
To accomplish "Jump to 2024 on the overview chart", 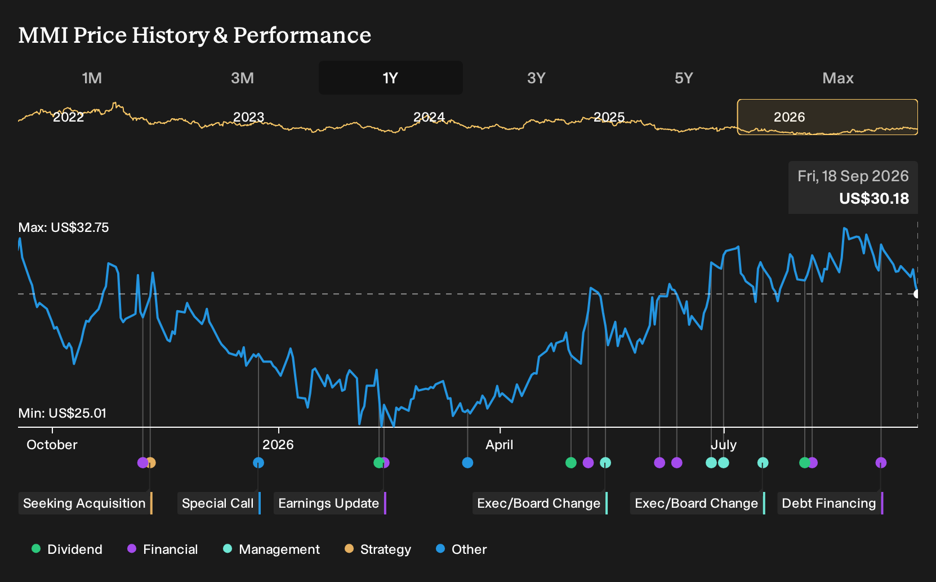I will pos(429,117).
